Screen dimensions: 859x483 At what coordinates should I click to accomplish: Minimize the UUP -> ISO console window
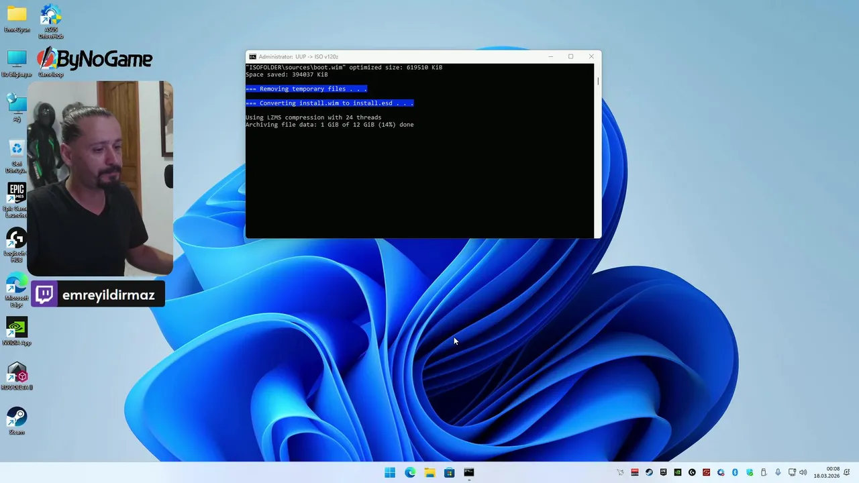pos(550,56)
